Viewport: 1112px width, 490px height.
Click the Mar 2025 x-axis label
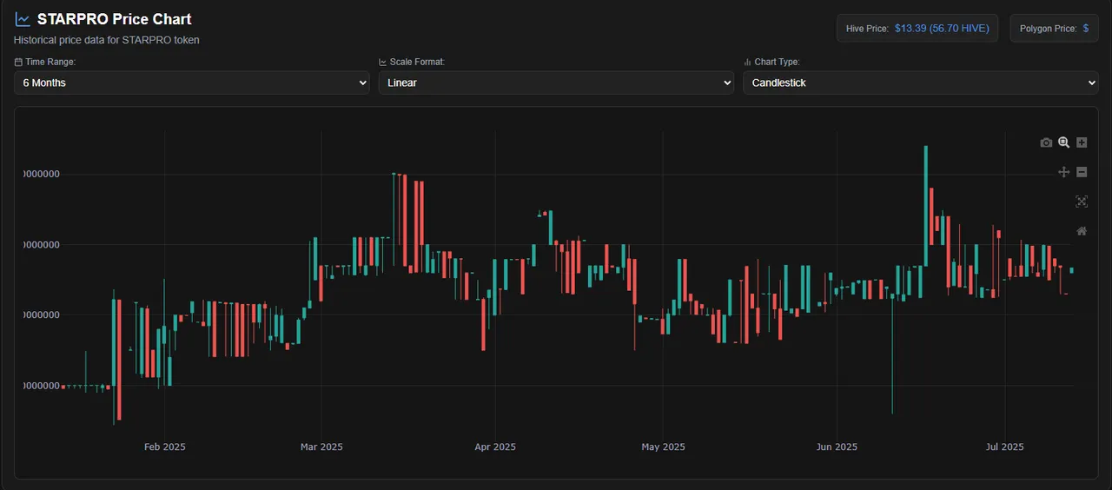pyautogui.click(x=321, y=447)
